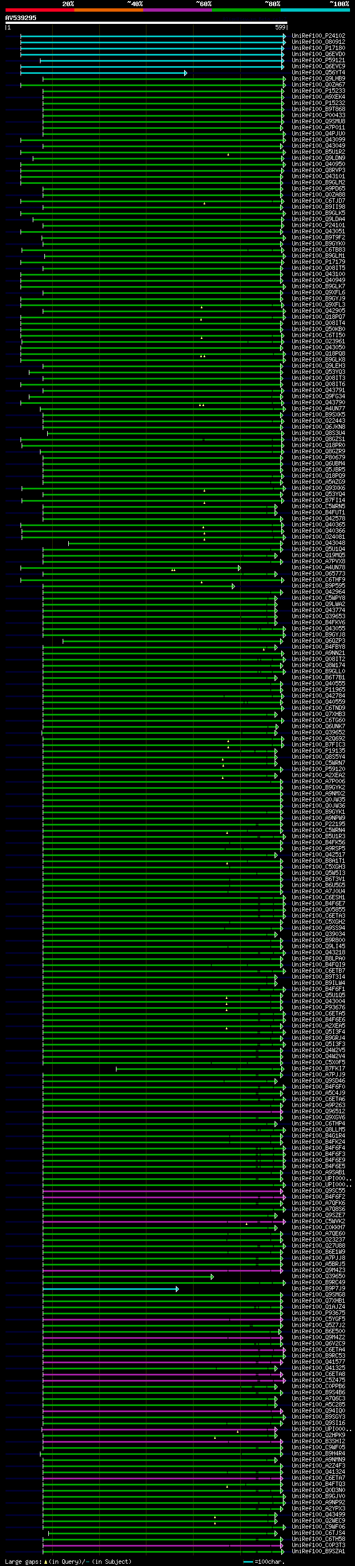This screenshot has height=1566, width=355.
Task: Open hit UniRef100_B5U1R2
Action: pyautogui.click(x=318, y=152)
